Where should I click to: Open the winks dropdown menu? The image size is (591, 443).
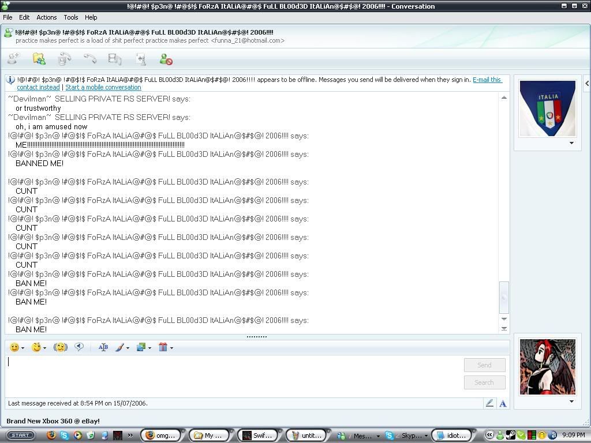44,348
